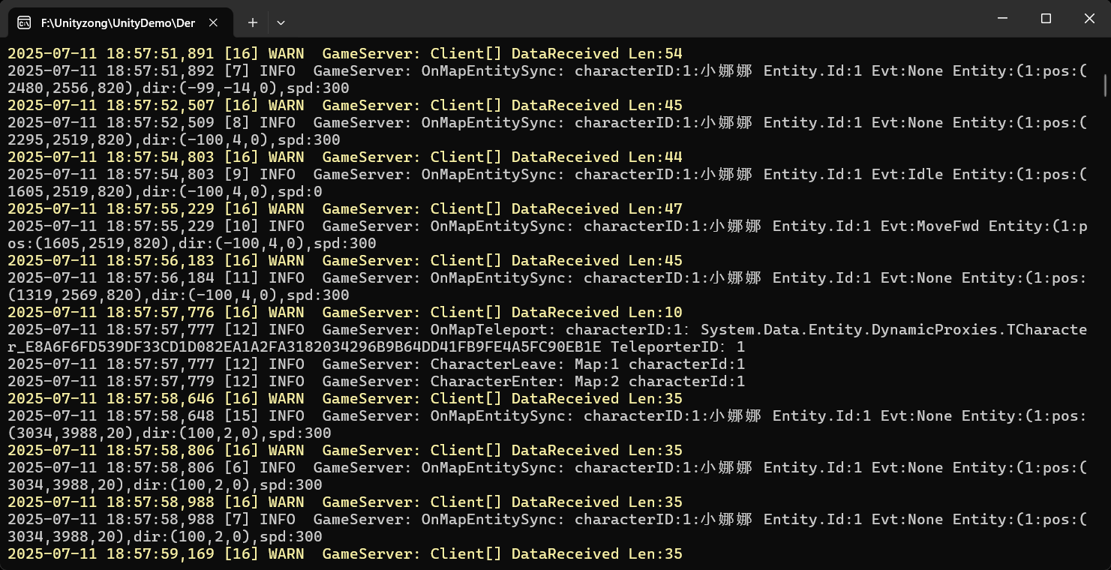Click the vertical scrollbar thumb
The width and height of the screenshot is (1111, 570).
1105,84
